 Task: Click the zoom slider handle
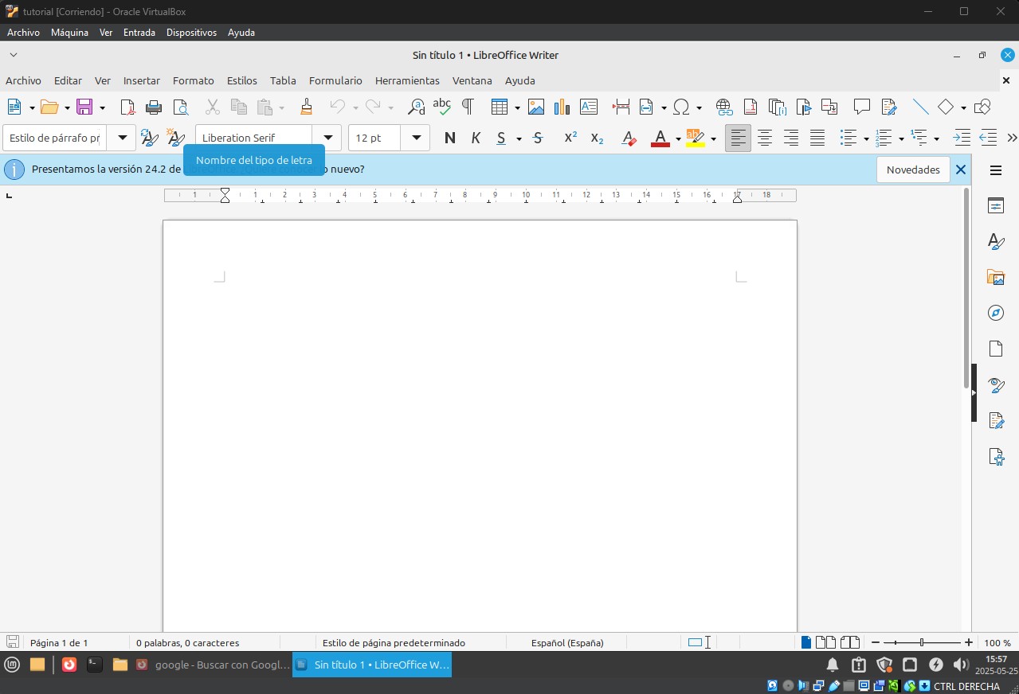tap(922, 642)
